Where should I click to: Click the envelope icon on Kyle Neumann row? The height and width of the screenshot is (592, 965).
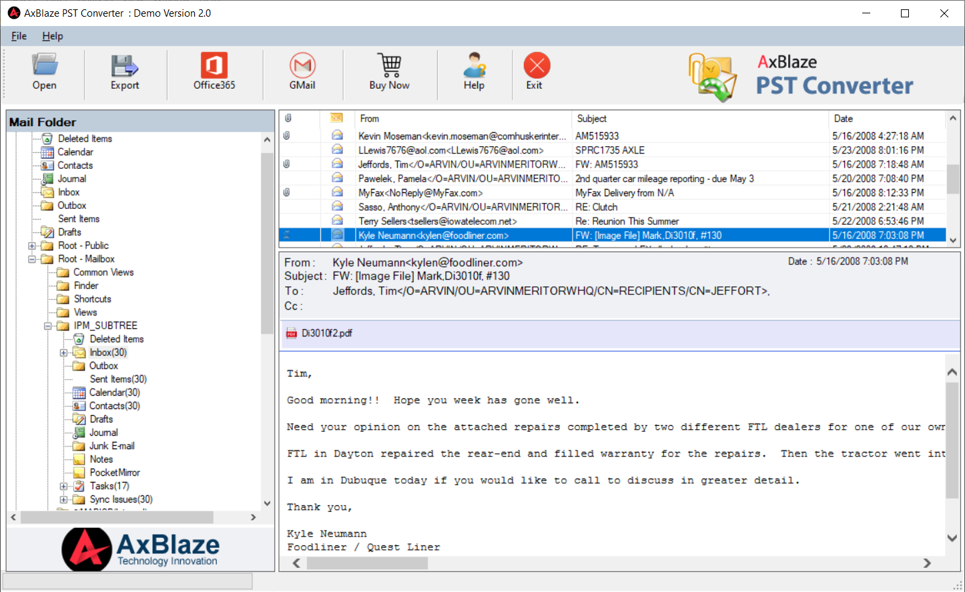pos(338,235)
